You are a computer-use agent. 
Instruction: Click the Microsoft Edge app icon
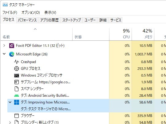point(12,54)
